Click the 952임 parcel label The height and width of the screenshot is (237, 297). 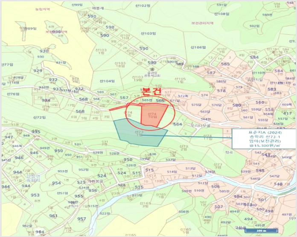point(84,169)
